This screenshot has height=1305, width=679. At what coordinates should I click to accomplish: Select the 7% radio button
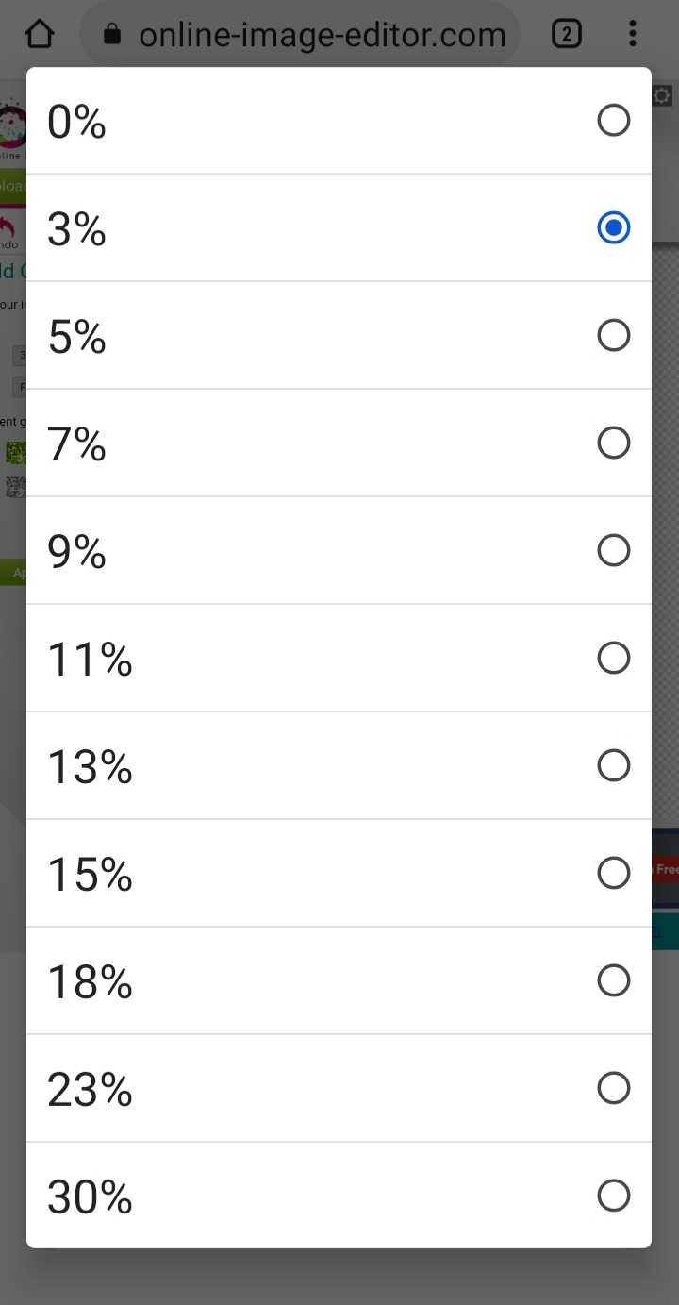click(x=613, y=443)
